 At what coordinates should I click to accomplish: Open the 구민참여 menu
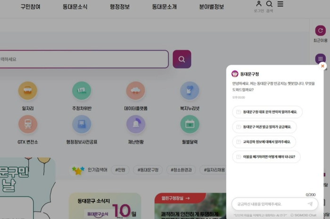(30, 7)
